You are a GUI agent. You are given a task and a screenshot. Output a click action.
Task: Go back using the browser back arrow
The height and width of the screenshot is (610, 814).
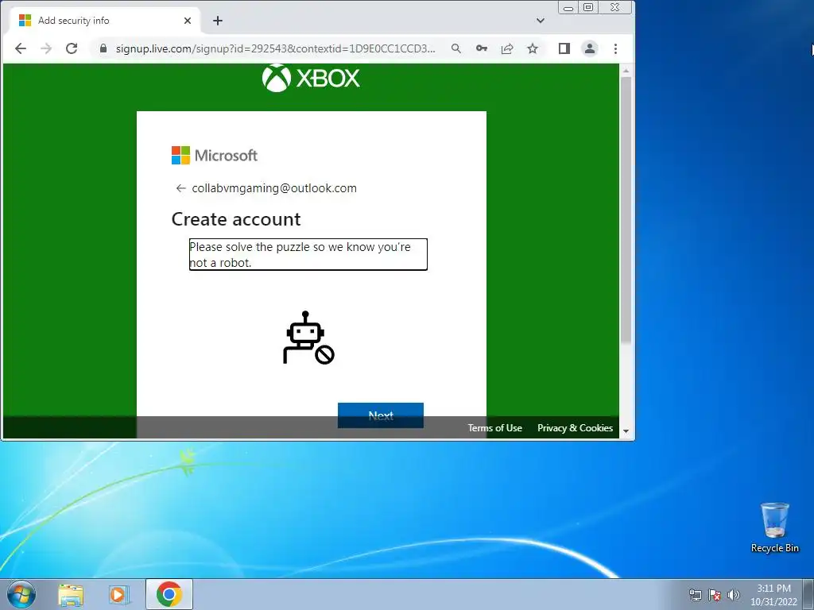point(21,48)
